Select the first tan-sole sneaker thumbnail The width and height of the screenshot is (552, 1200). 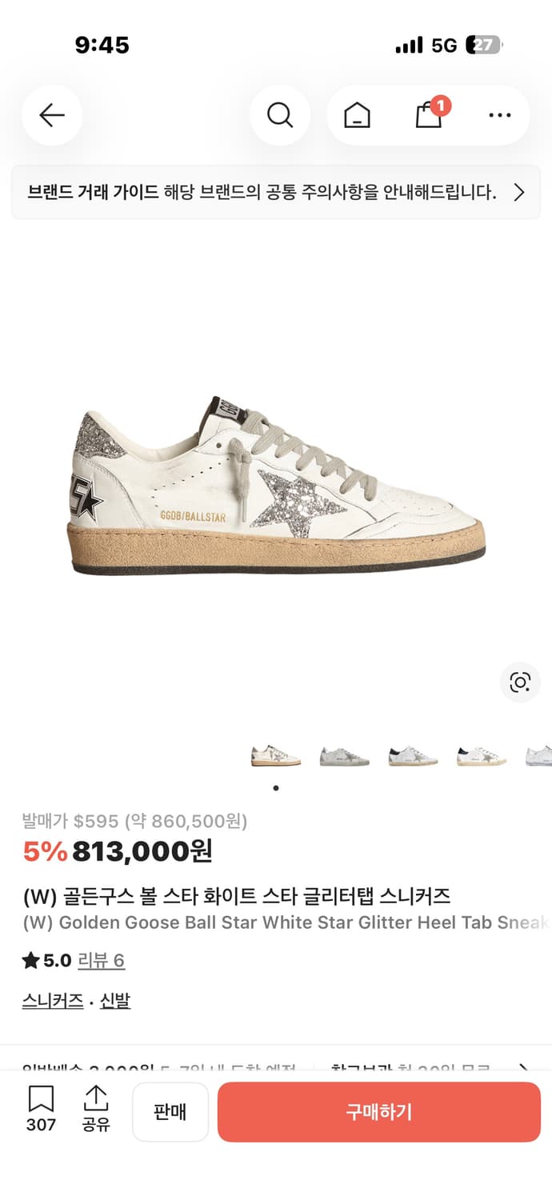coord(276,755)
